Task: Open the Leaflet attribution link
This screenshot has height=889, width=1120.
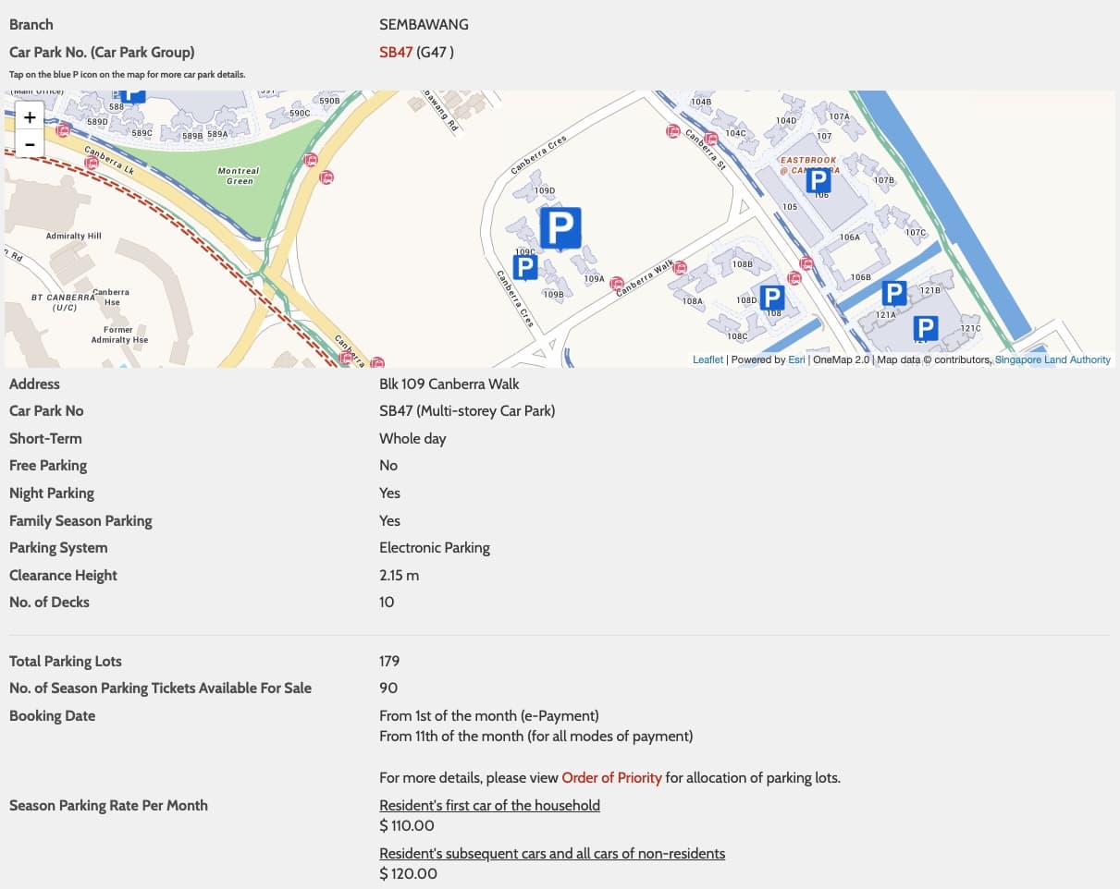Action: coord(708,359)
